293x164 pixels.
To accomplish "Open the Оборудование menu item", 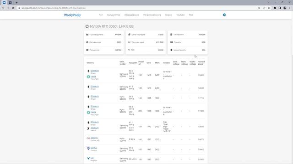I will click(132, 15).
